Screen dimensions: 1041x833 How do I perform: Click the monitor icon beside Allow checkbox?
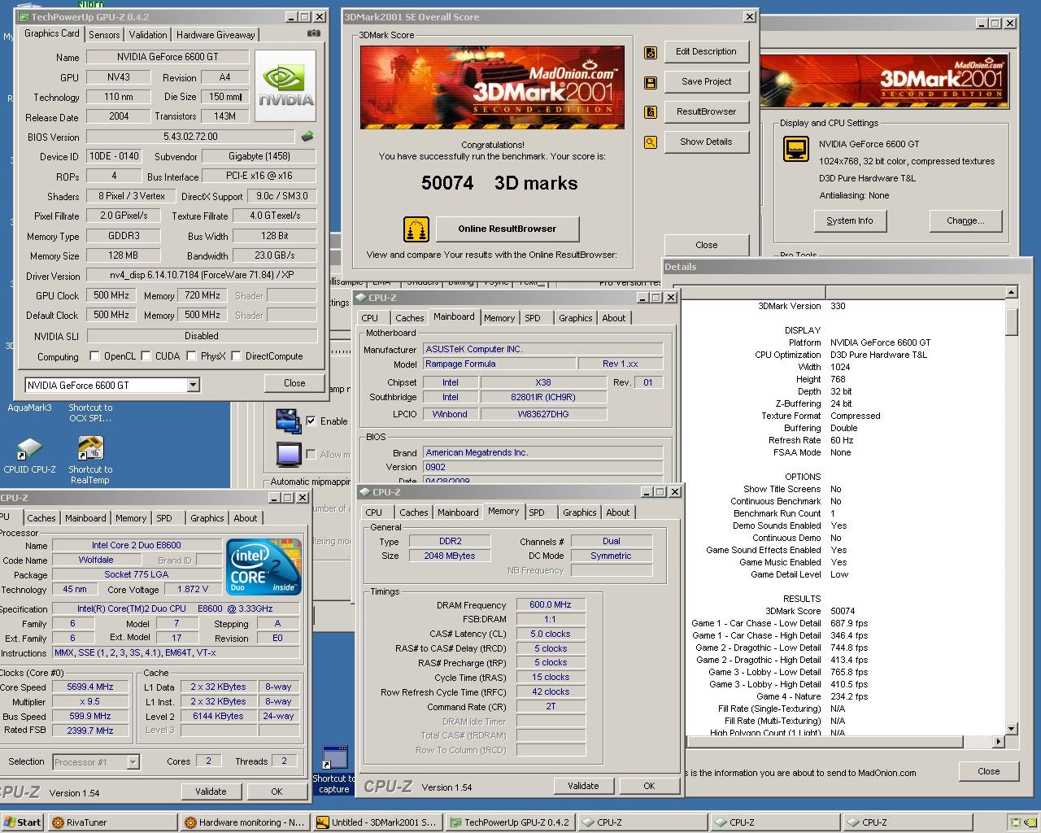click(x=288, y=454)
